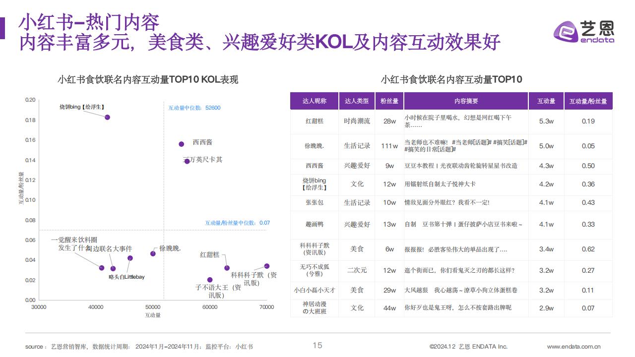Click the 达人类型 column header
Image resolution: width=635 pixels, height=357 pixels.
tap(357, 101)
